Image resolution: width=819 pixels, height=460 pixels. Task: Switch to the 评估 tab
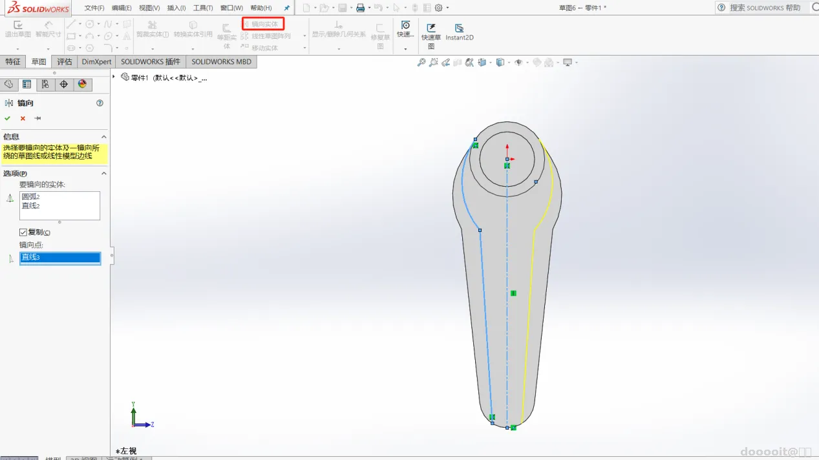[65, 62]
